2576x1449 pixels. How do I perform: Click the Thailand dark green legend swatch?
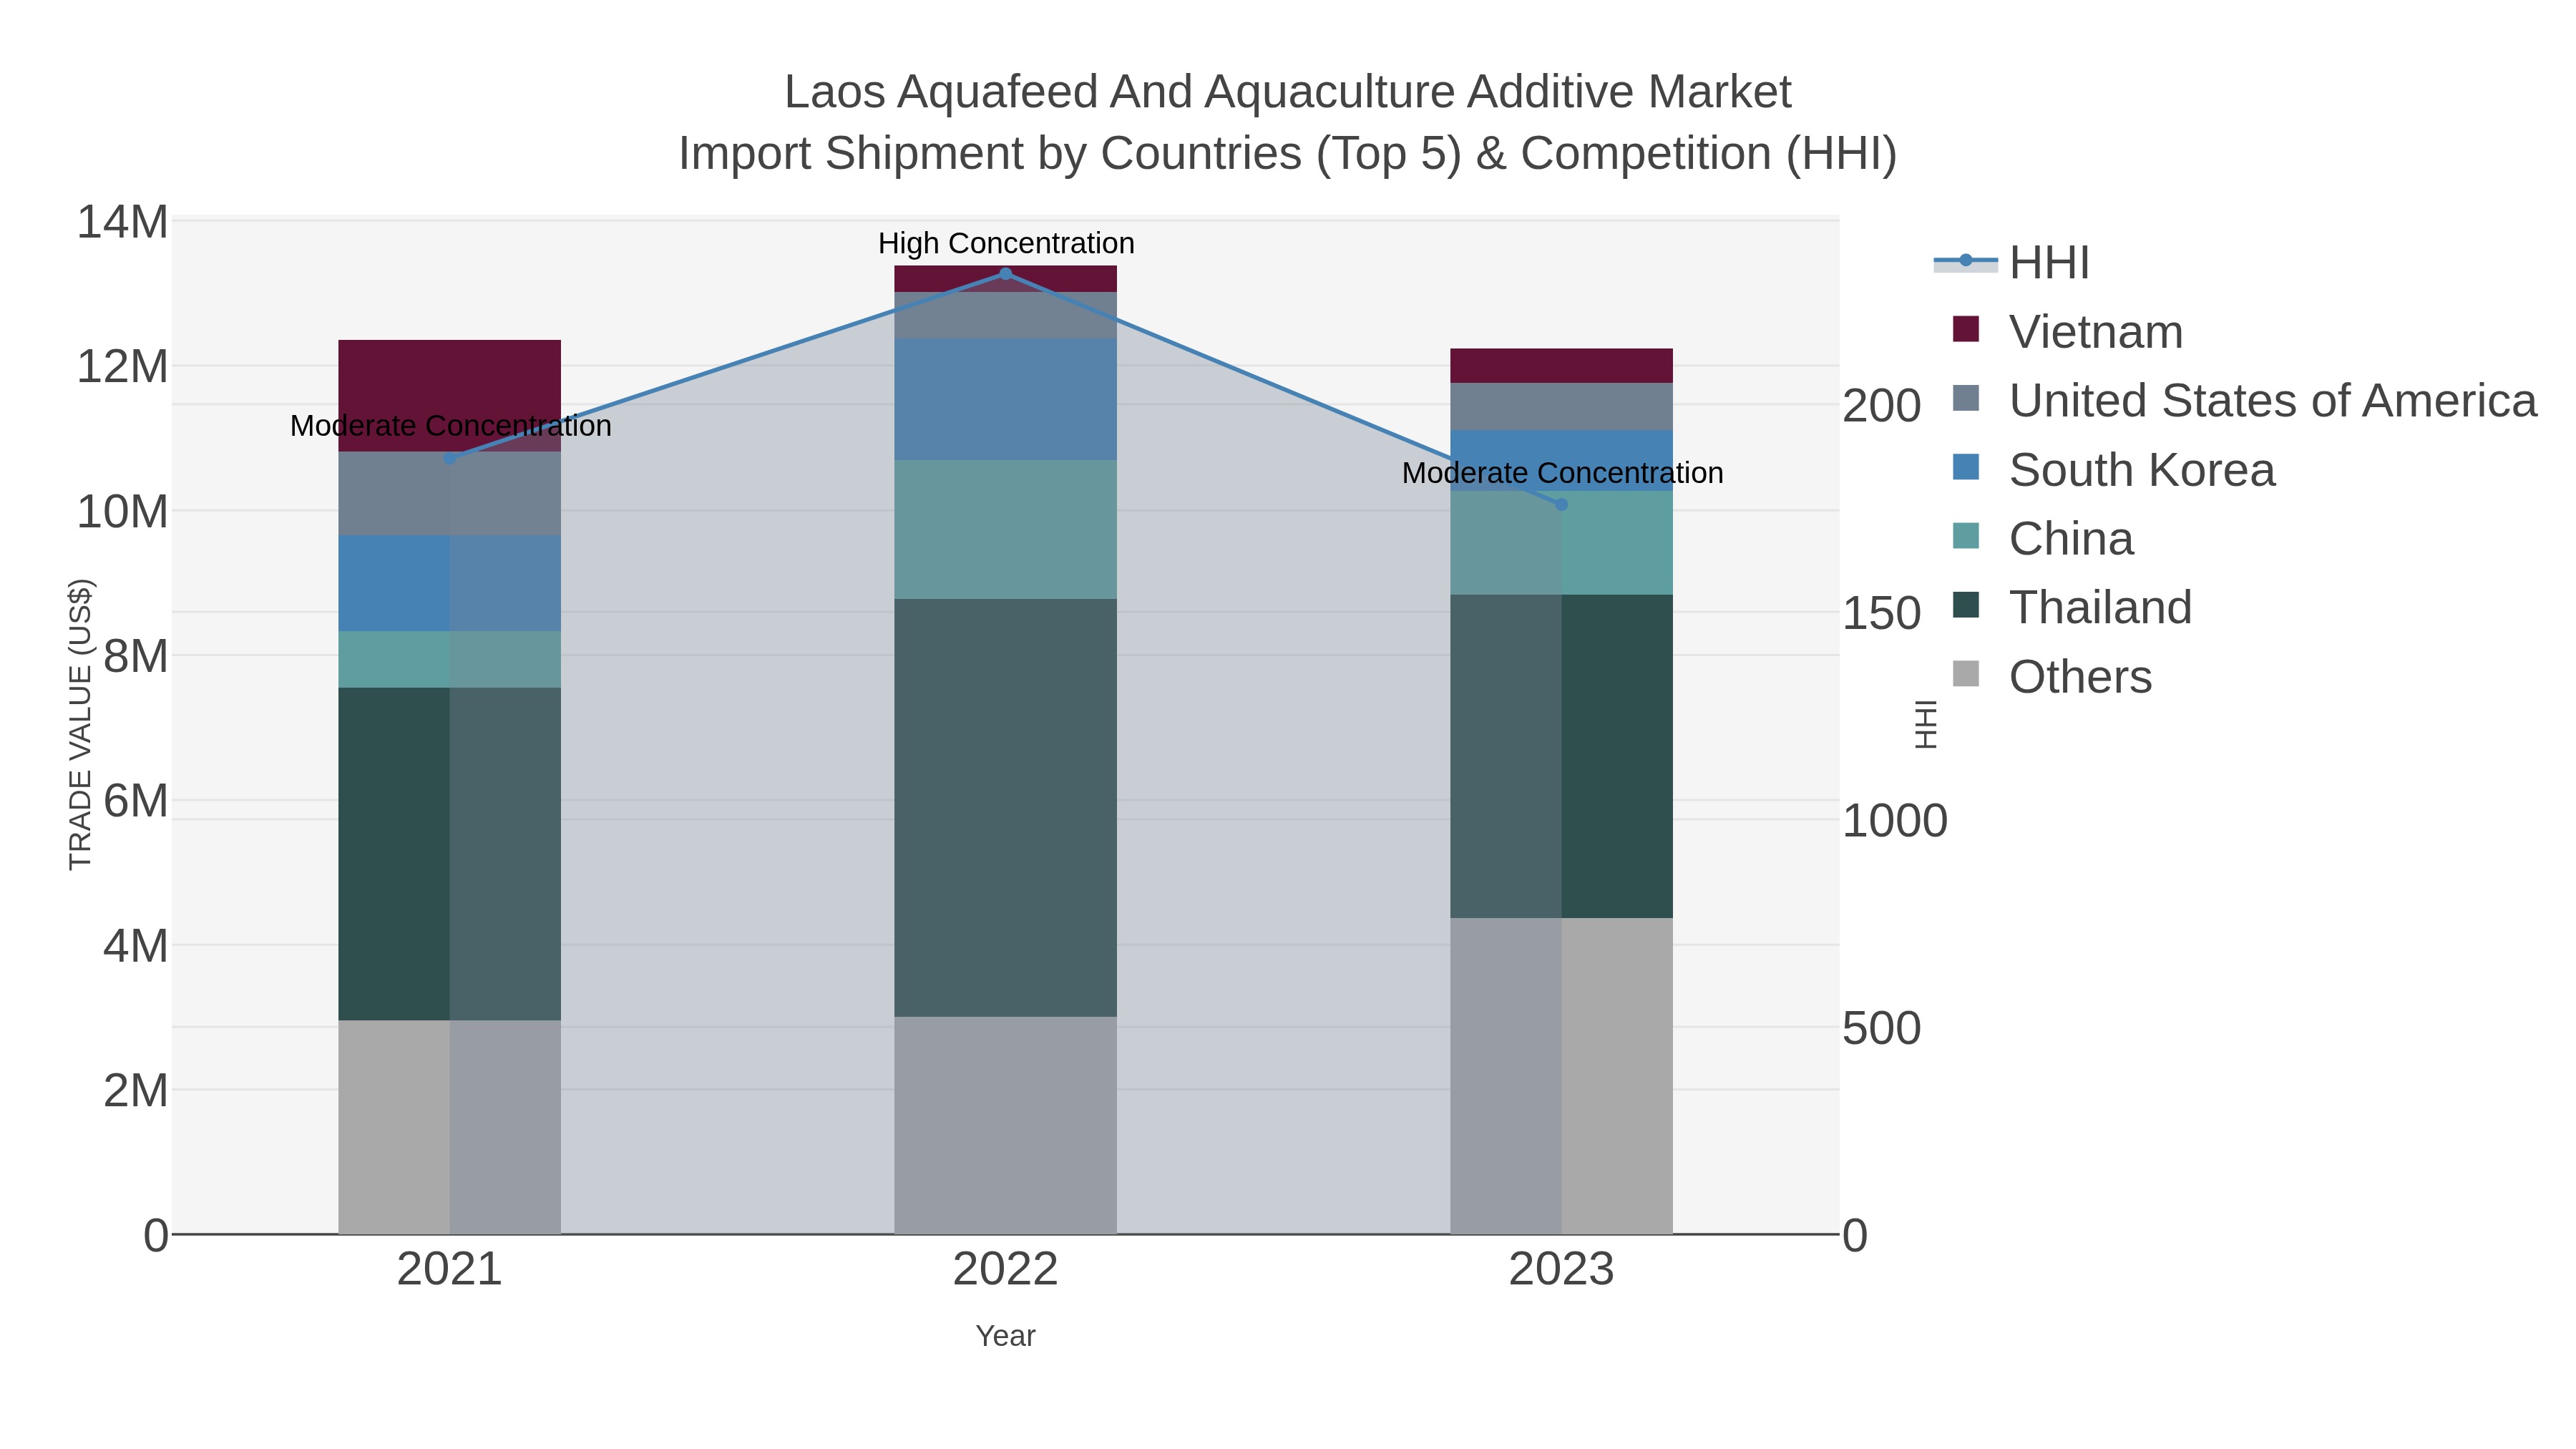tap(1966, 605)
